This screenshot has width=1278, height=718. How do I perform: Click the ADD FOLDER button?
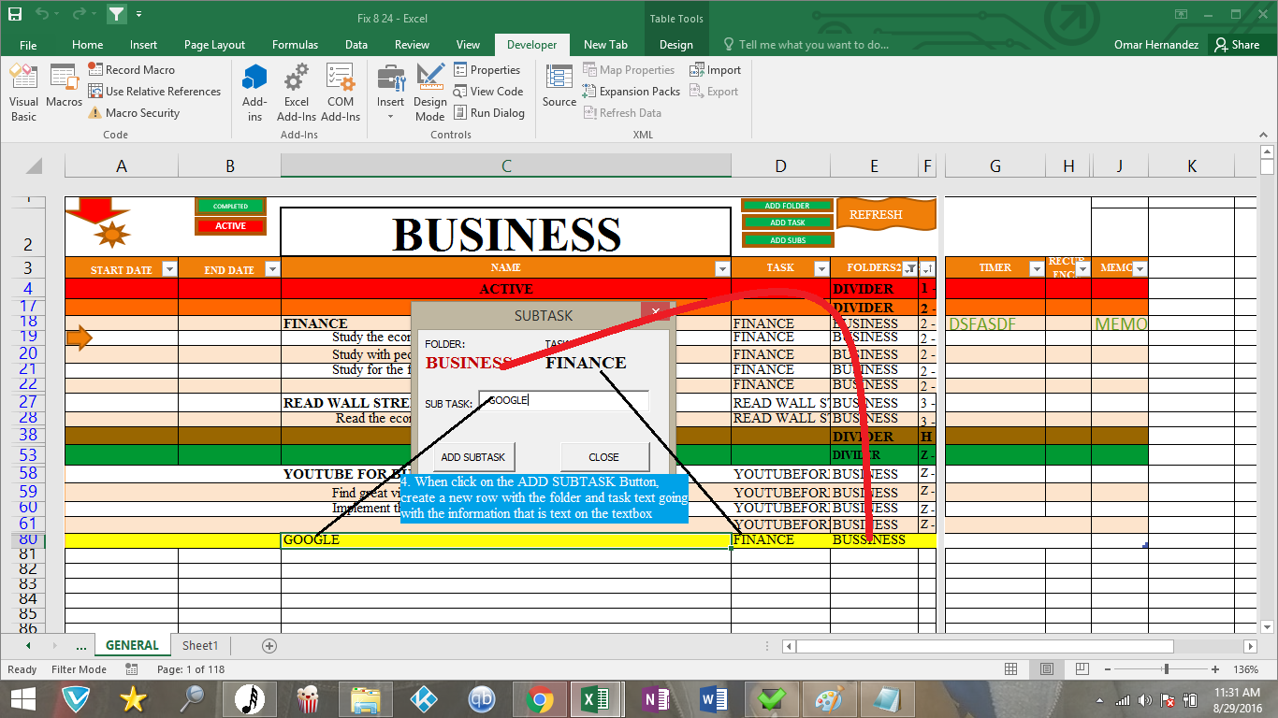point(787,206)
